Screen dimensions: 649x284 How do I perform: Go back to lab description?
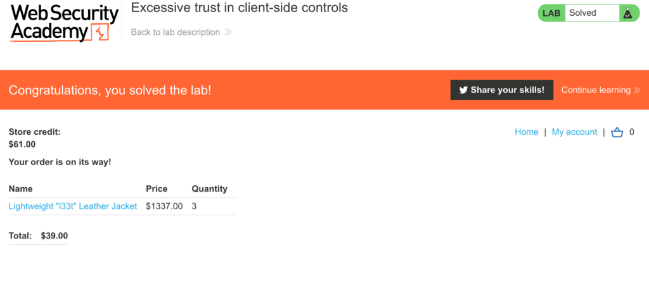click(176, 32)
